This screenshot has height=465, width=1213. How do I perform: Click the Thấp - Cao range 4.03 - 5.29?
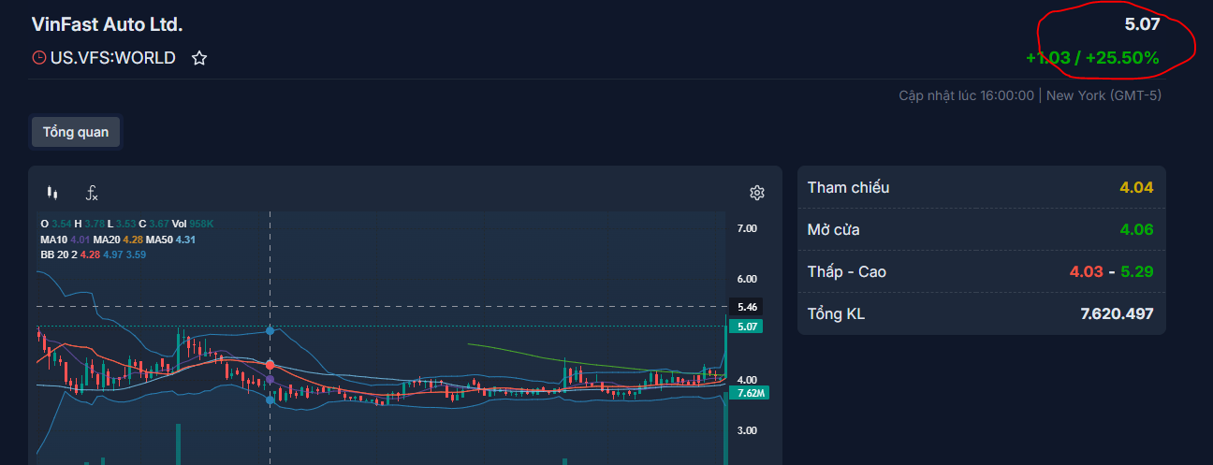1111,271
